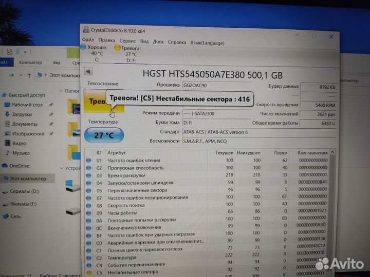Click the status dot for Переназначенные сектора
This screenshot has height=277, width=370.
click(x=89, y=190)
